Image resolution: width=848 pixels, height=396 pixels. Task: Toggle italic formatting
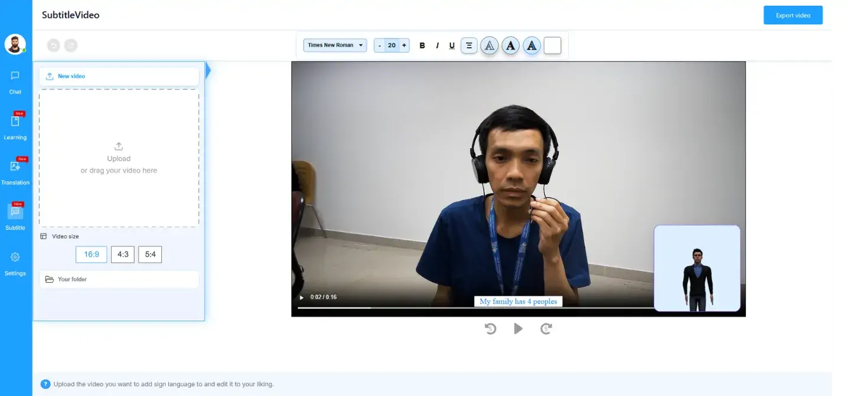coord(437,45)
